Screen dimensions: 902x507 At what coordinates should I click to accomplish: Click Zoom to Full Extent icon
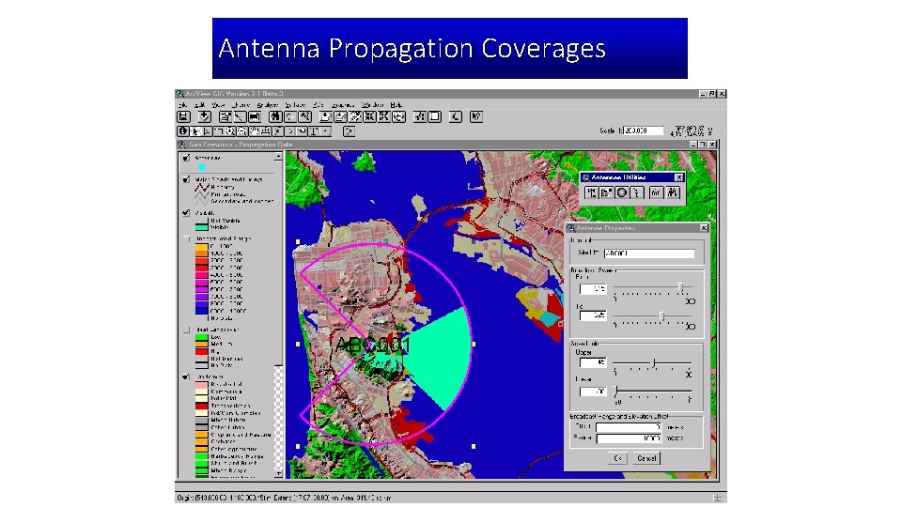click(326, 116)
